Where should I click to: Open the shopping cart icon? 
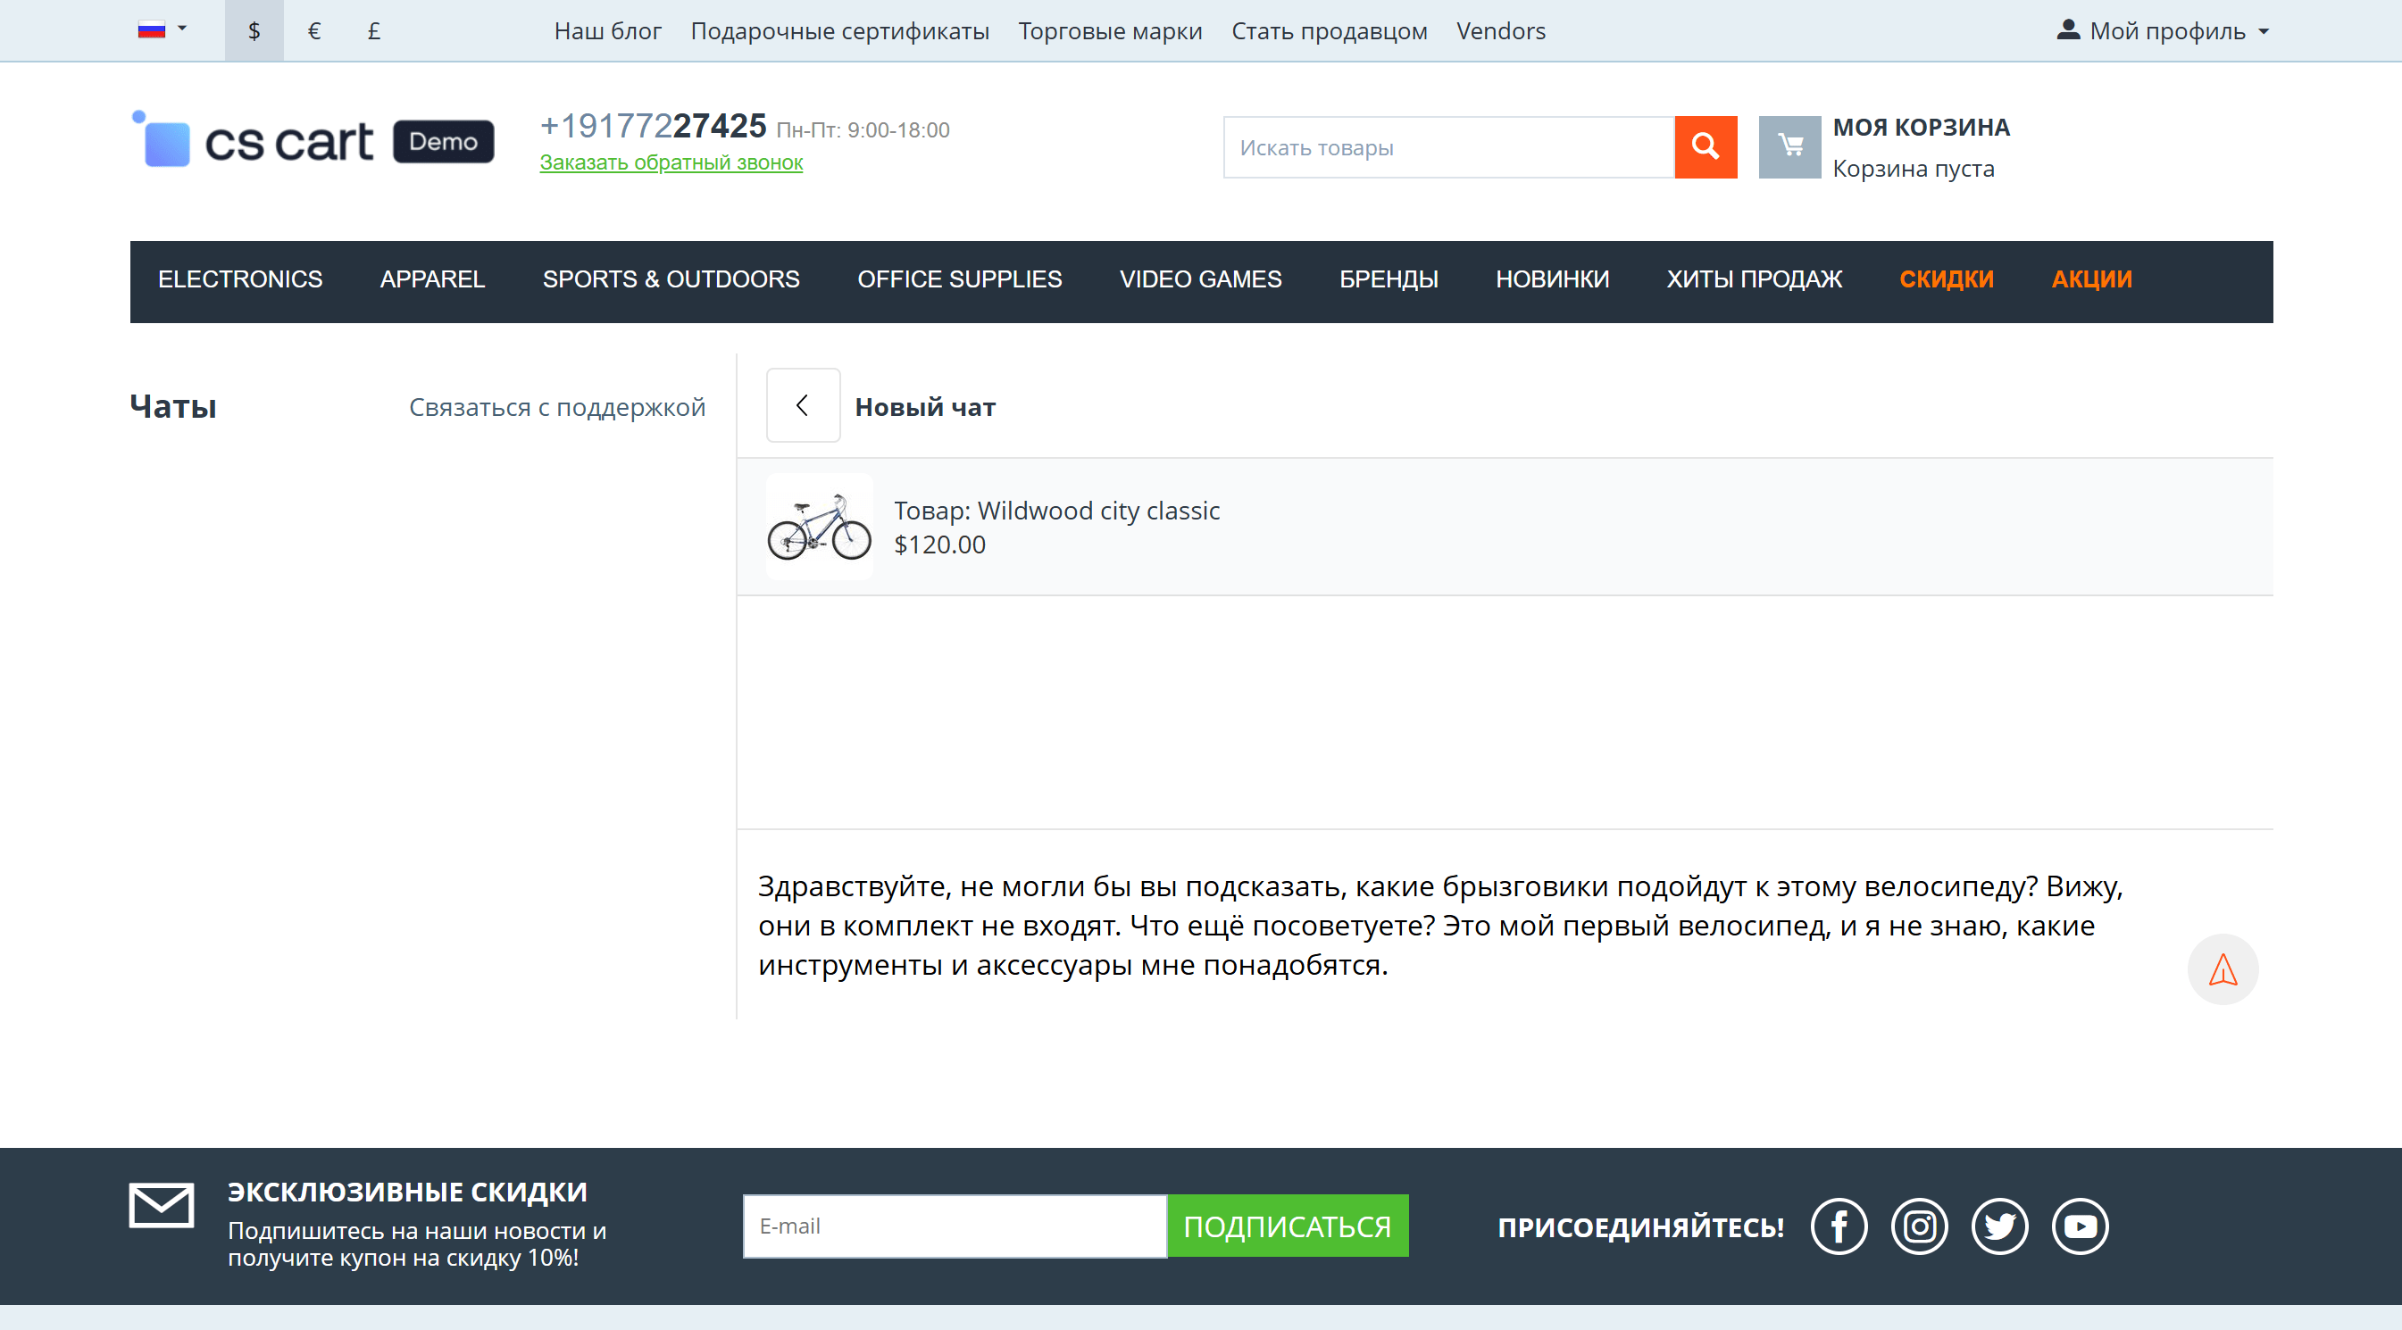(x=1789, y=146)
